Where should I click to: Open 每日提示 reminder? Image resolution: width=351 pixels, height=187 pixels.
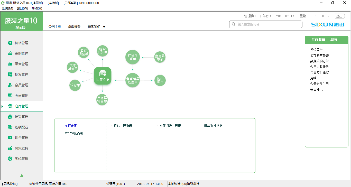316,89
